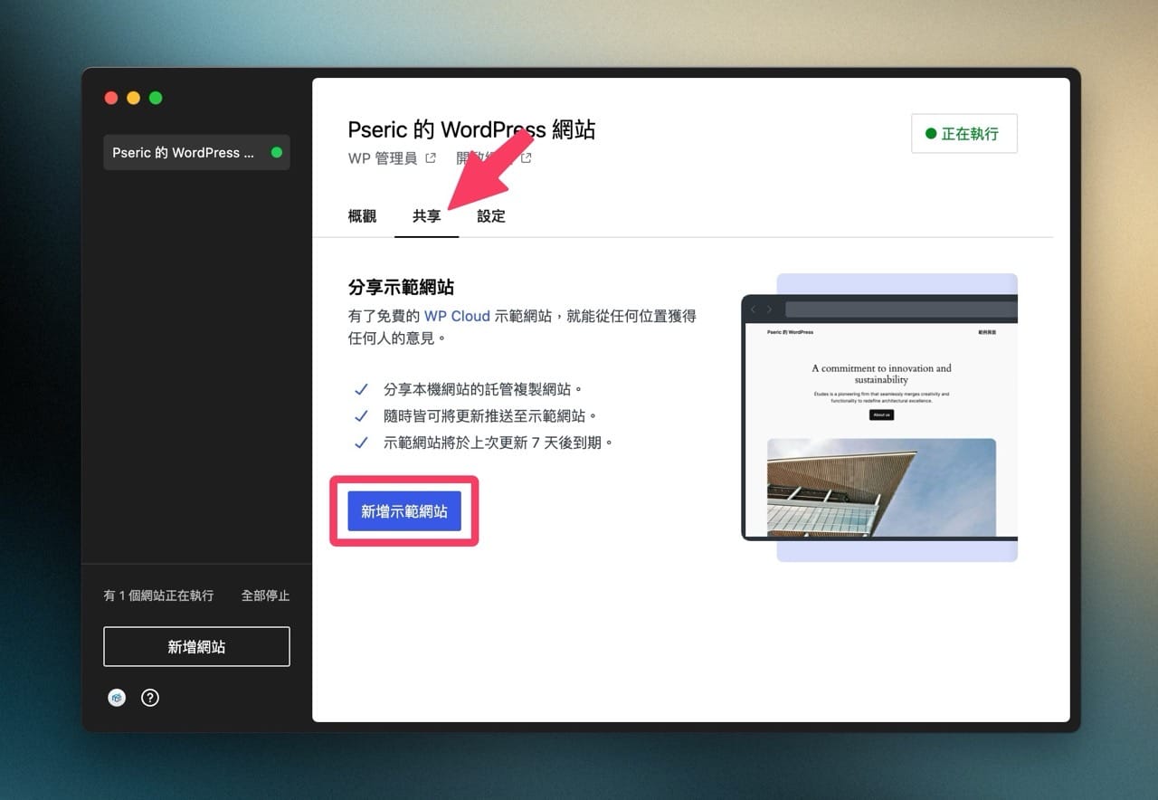Click the red close window button
The image size is (1158, 800).
111,98
